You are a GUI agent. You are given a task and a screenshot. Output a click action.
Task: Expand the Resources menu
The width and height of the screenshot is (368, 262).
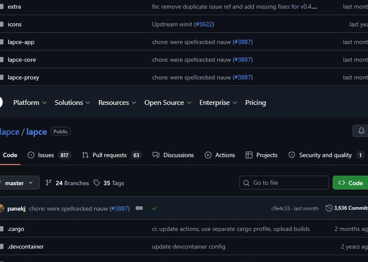pyautogui.click(x=117, y=103)
